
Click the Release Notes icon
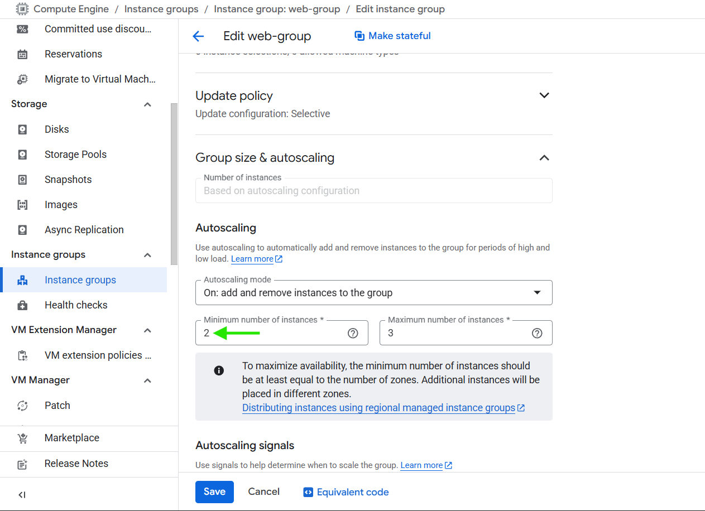22,464
